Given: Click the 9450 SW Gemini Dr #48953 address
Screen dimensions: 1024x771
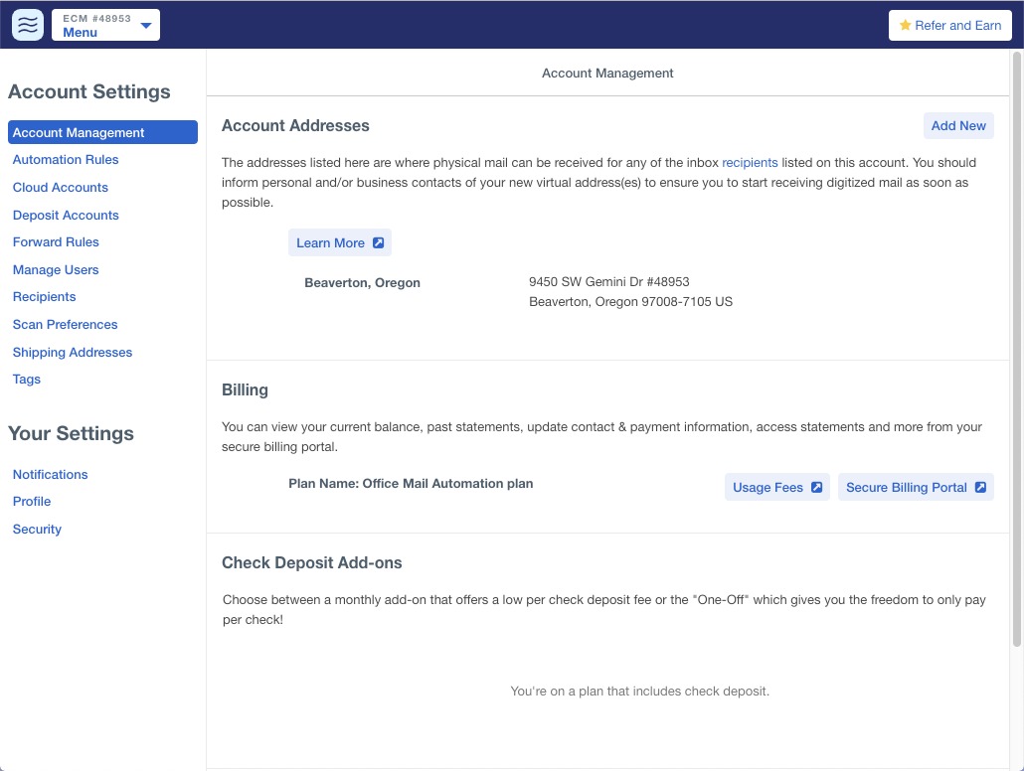Looking at the screenshot, I should click(609, 282).
